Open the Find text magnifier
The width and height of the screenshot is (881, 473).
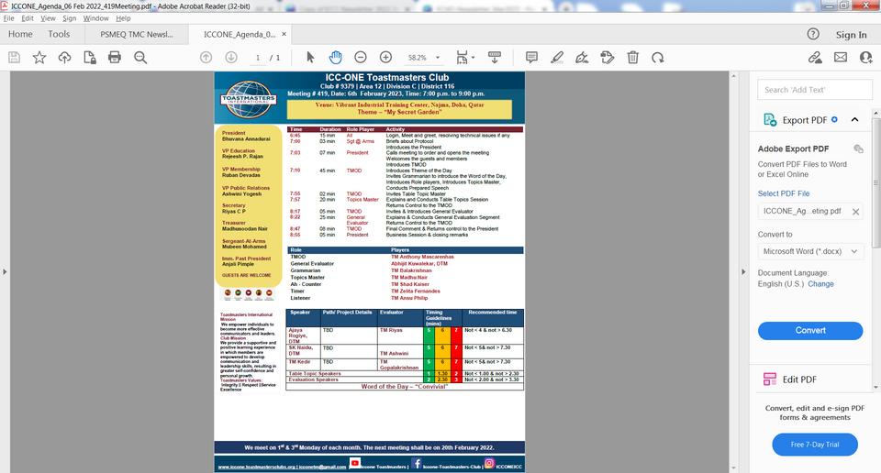point(140,57)
